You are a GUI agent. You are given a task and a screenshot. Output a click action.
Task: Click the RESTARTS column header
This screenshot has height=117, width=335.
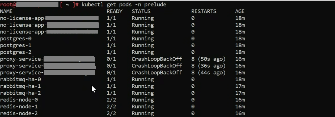[x=204, y=11]
